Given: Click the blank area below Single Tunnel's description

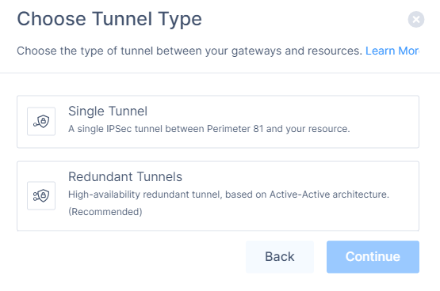Looking at the screenshot, I should click(209, 141).
